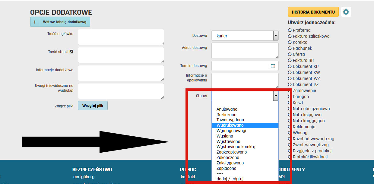Choose the Dokument WZ radio button
This screenshot has width=374, height=184.
[x=290, y=78]
